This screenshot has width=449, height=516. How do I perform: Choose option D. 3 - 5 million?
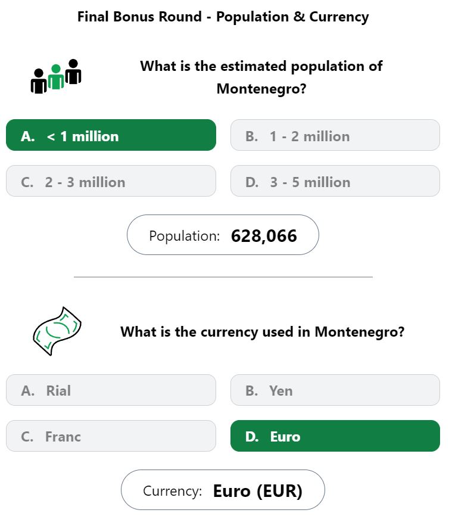point(335,181)
